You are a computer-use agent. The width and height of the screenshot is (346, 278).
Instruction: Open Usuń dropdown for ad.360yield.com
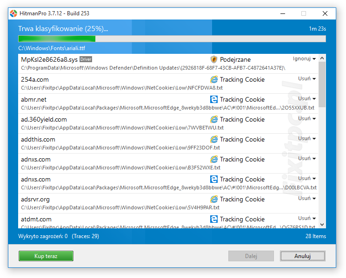point(307,118)
